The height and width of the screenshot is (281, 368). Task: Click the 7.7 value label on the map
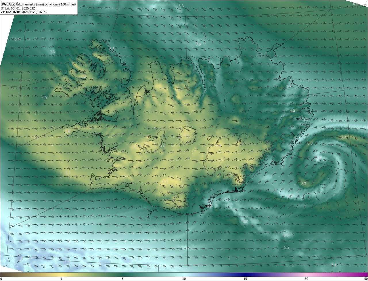click(289, 87)
